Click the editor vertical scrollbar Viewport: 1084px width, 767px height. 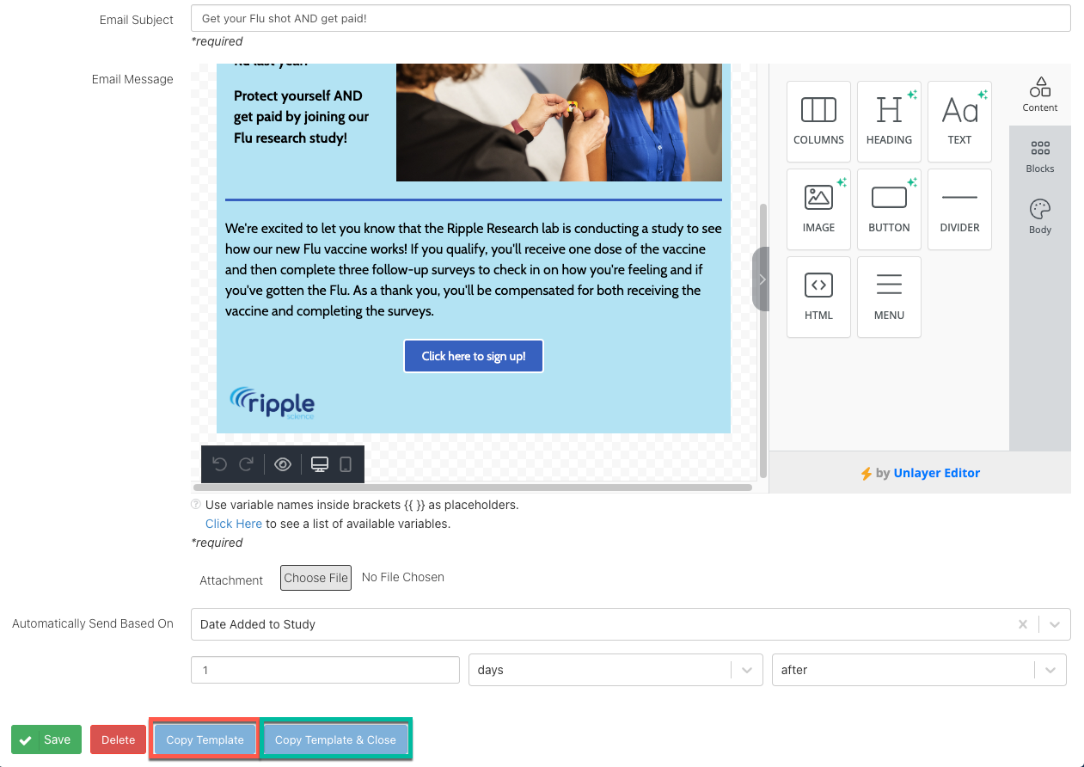coord(764,340)
